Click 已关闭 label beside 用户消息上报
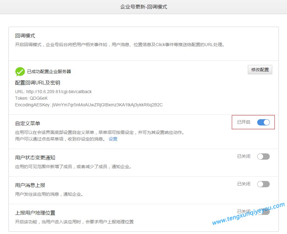Viewport: 287px width, 234px height. [x=244, y=184]
